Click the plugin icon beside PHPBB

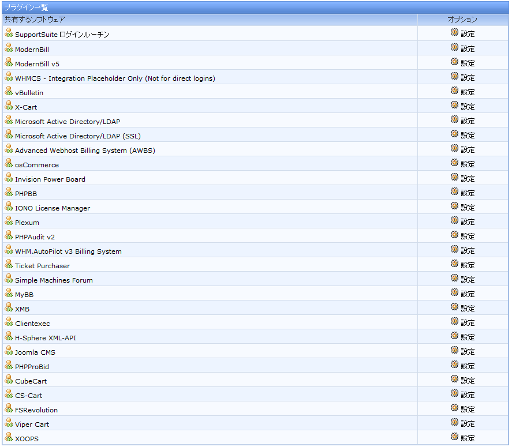9,192
